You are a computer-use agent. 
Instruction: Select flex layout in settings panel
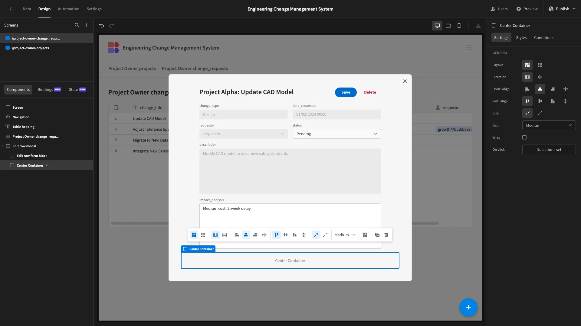point(527,65)
